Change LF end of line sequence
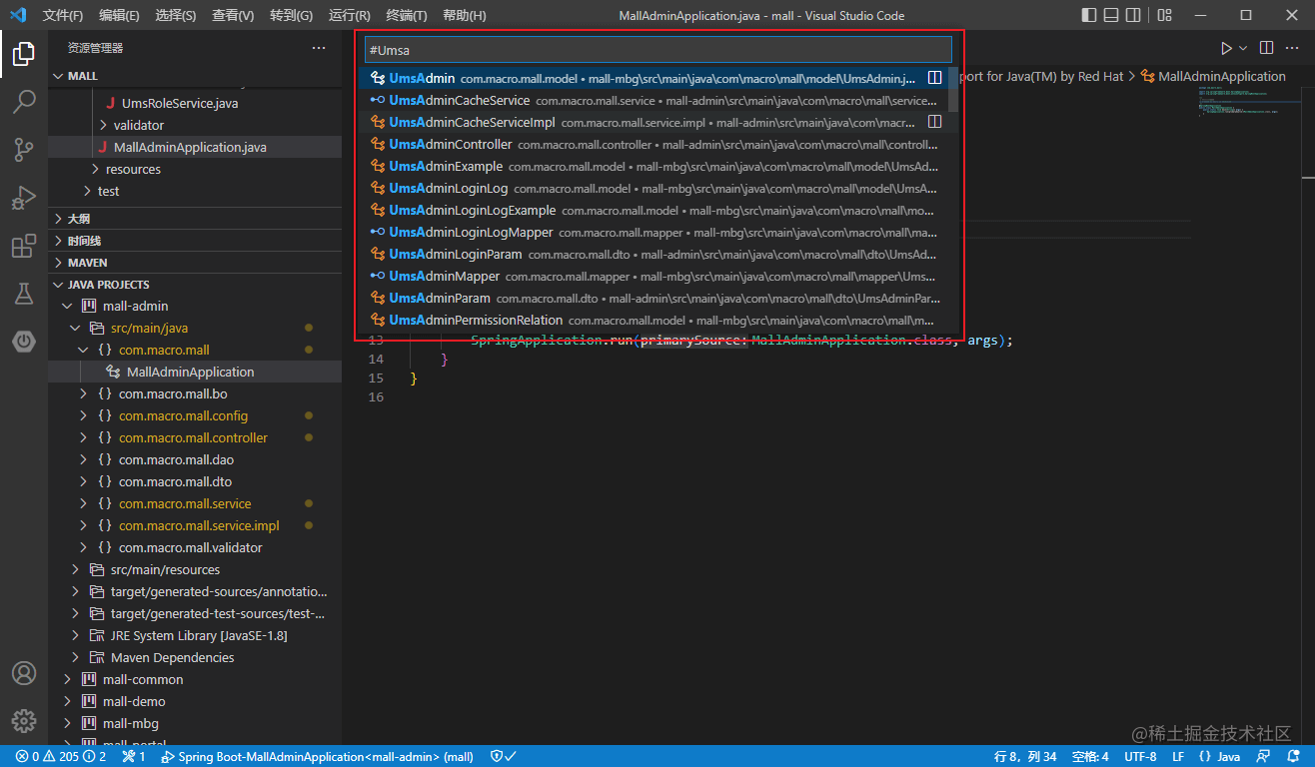This screenshot has width=1315, height=767. 1178,757
